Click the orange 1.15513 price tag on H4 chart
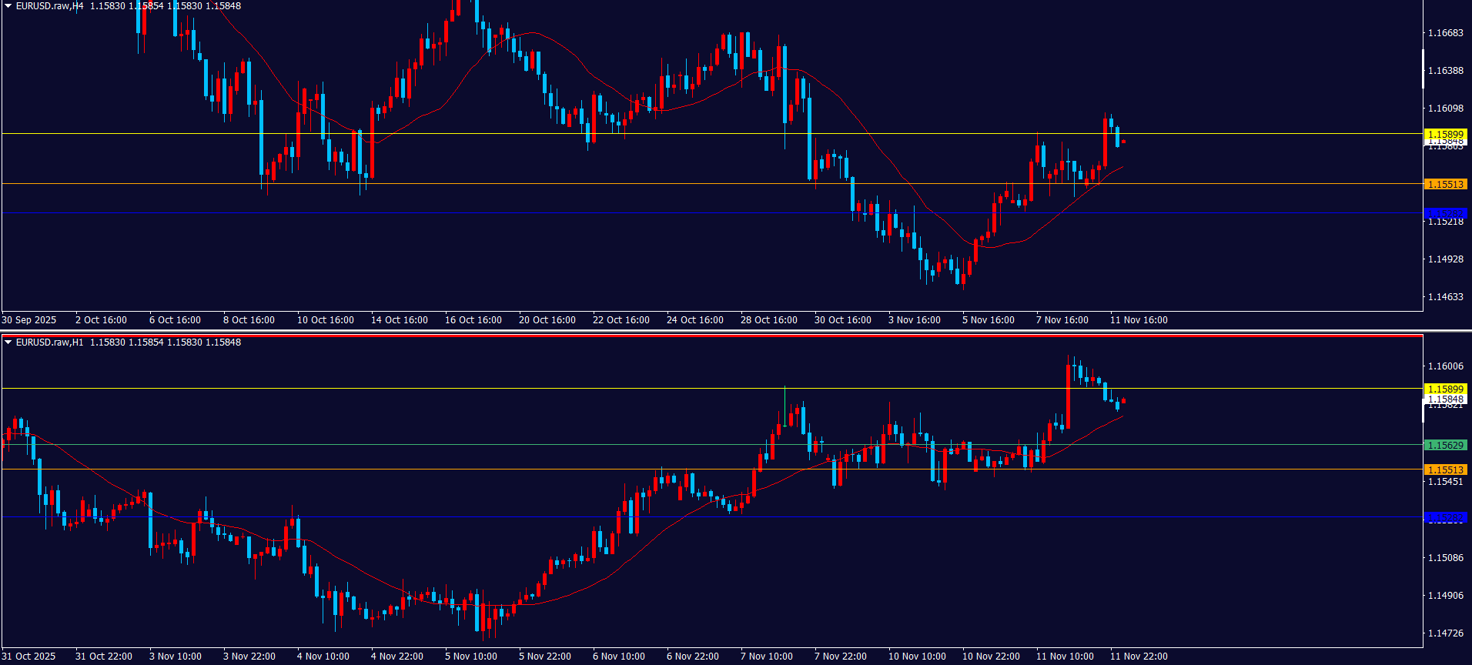The image size is (1472, 665). point(1445,184)
